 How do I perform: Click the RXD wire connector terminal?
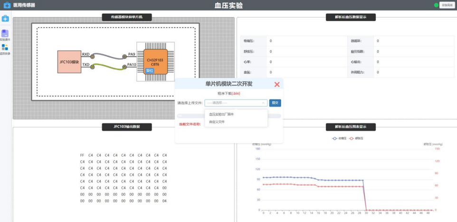point(93,56)
